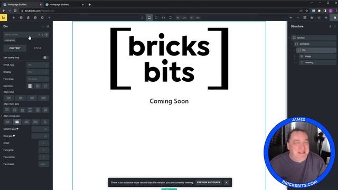Select last Align cross axis option
338x190 pixels.
click(x=45, y=122)
